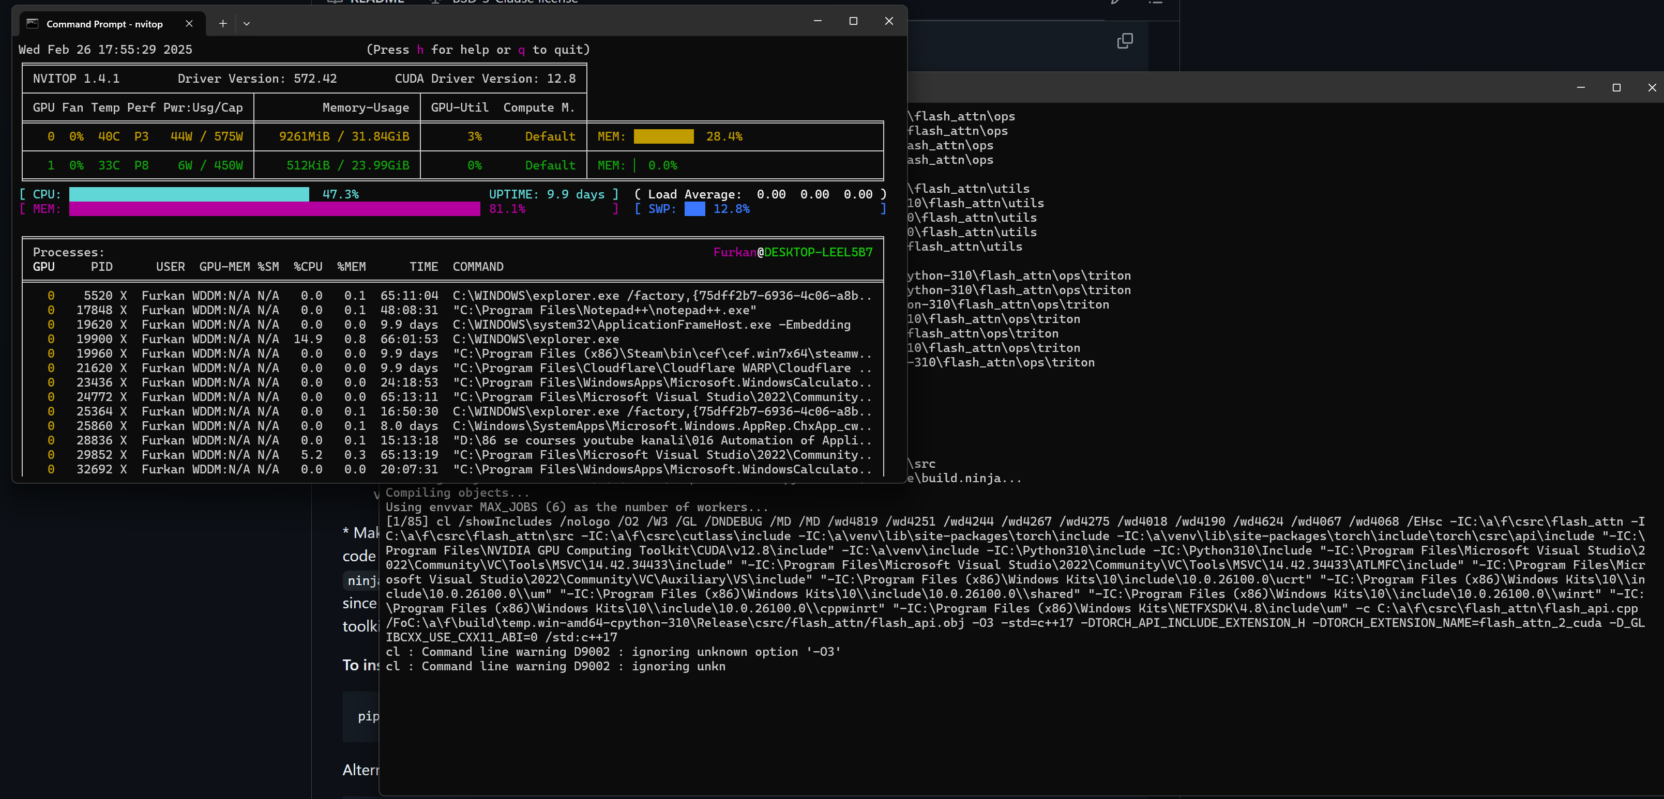Image resolution: width=1664 pixels, height=799 pixels.
Task: Select the Command Prompt - nvitop tab
Action: click(104, 24)
